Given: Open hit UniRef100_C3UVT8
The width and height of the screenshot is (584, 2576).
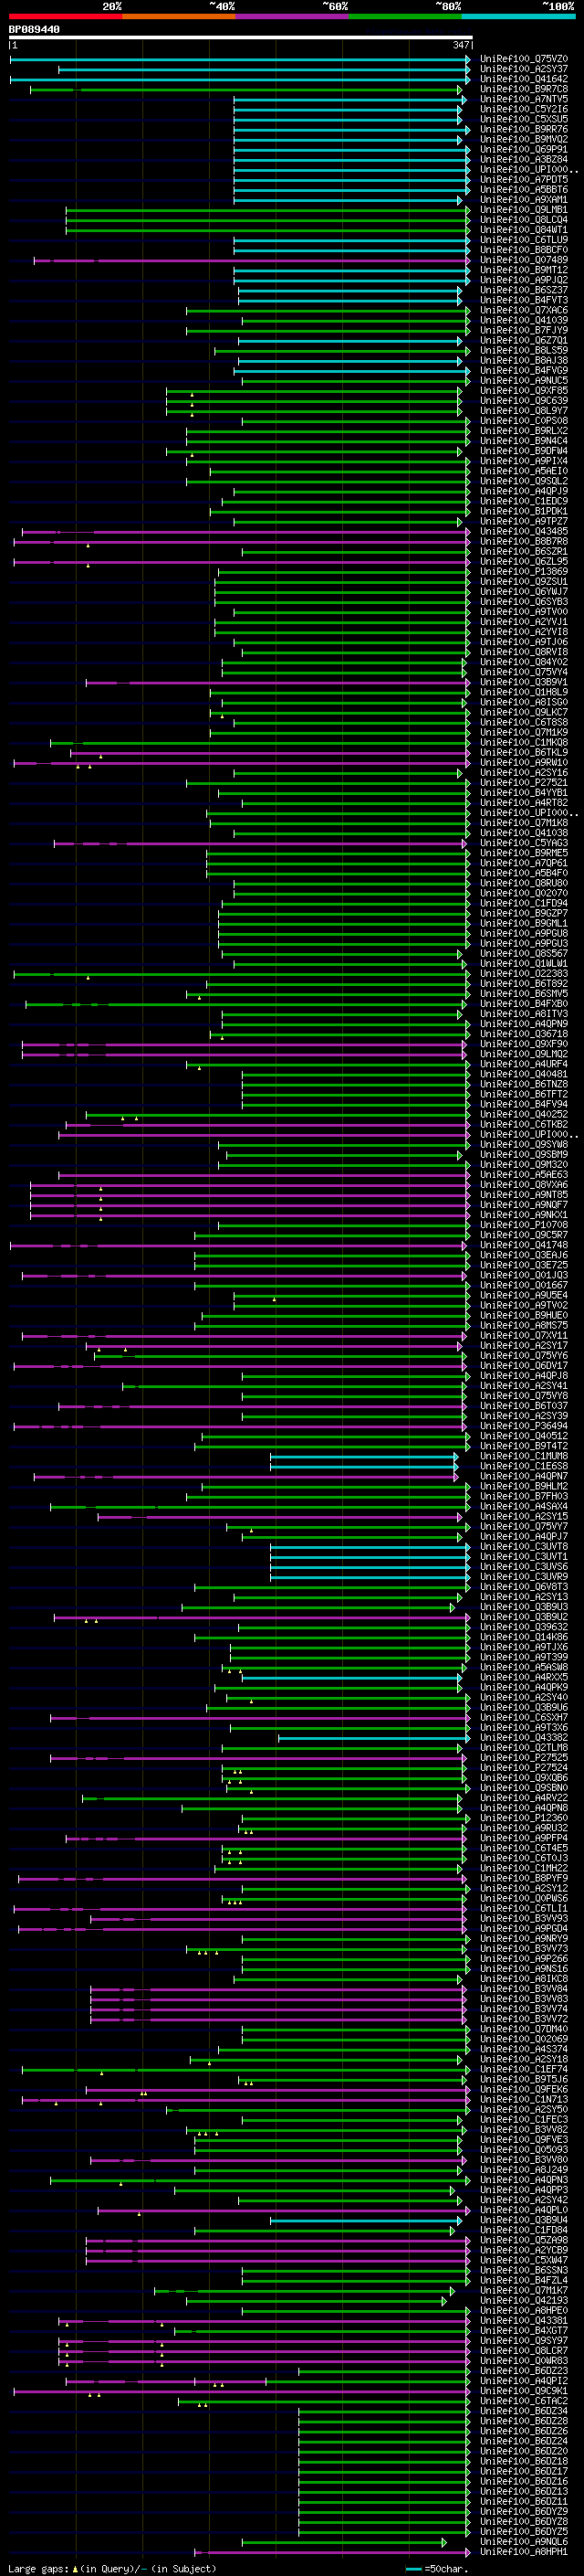Looking at the screenshot, I should click(523, 1547).
